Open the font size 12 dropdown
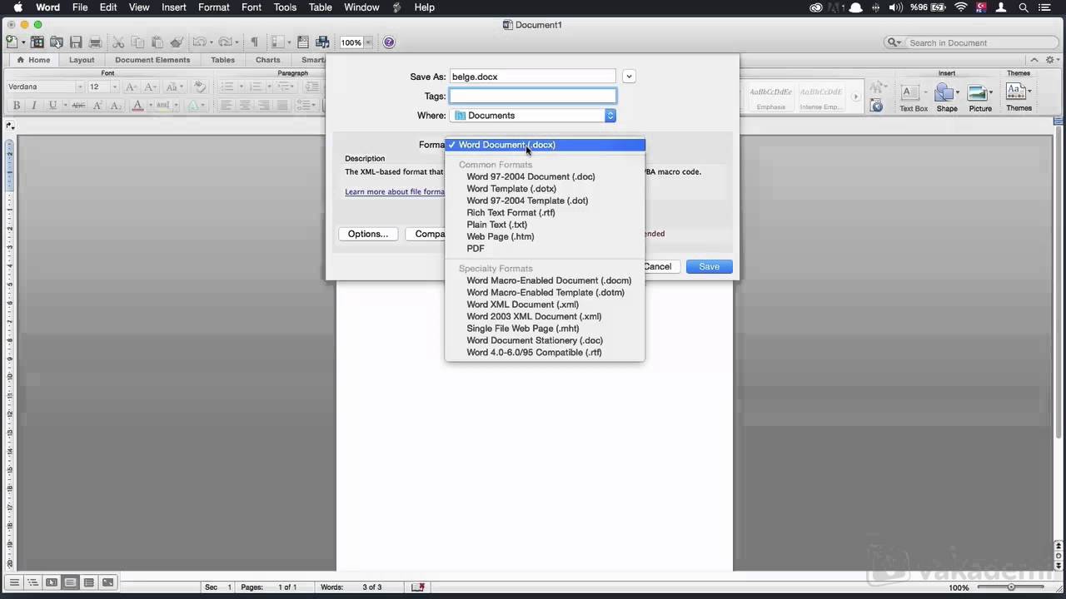The image size is (1066, 599). [114, 87]
